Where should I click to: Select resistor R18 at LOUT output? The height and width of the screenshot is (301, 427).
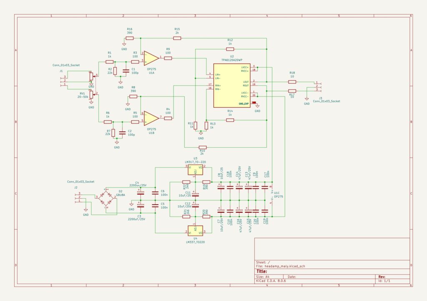pyautogui.click(x=292, y=82)
